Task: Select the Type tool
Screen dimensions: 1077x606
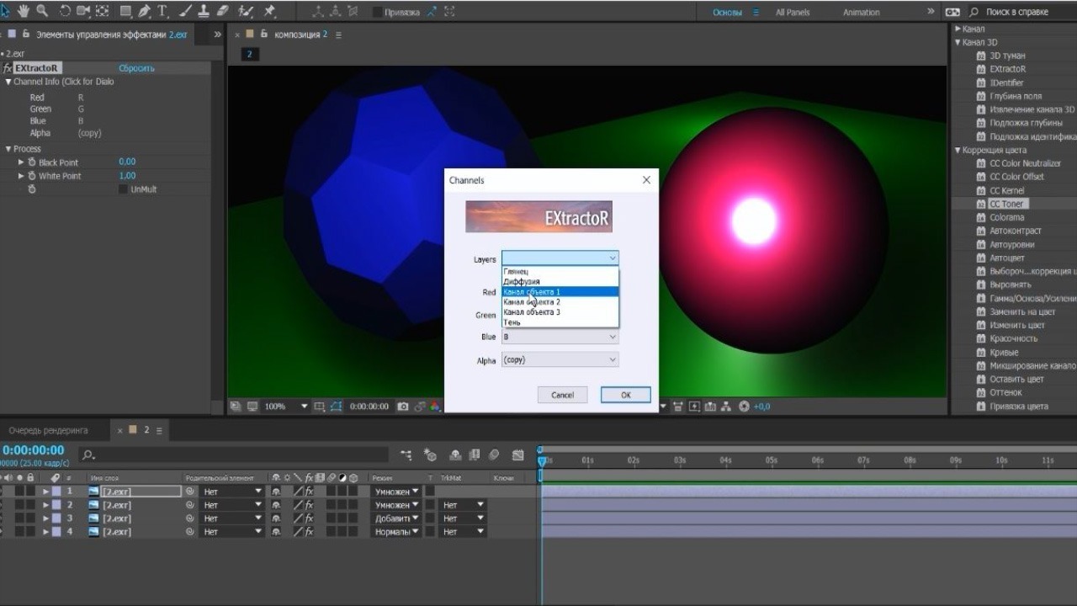Action: click(163, 11)
